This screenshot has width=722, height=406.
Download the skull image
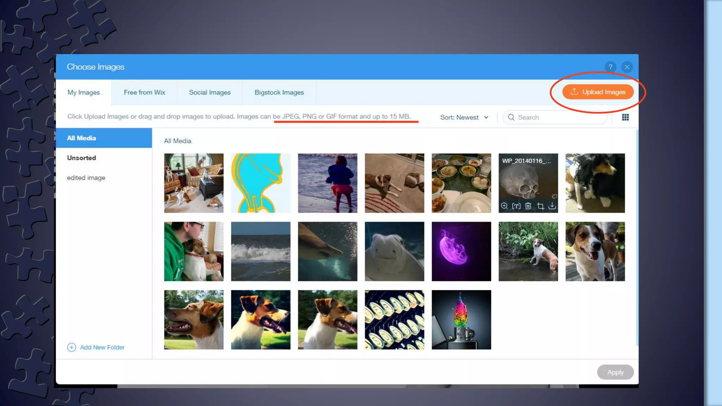click(x=552, y=206)
